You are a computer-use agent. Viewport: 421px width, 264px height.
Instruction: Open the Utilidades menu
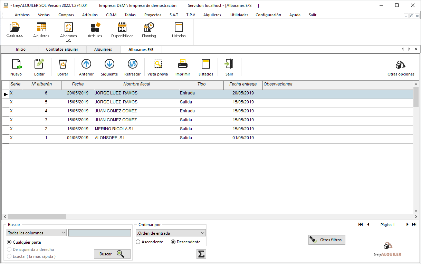pos(239,15)
